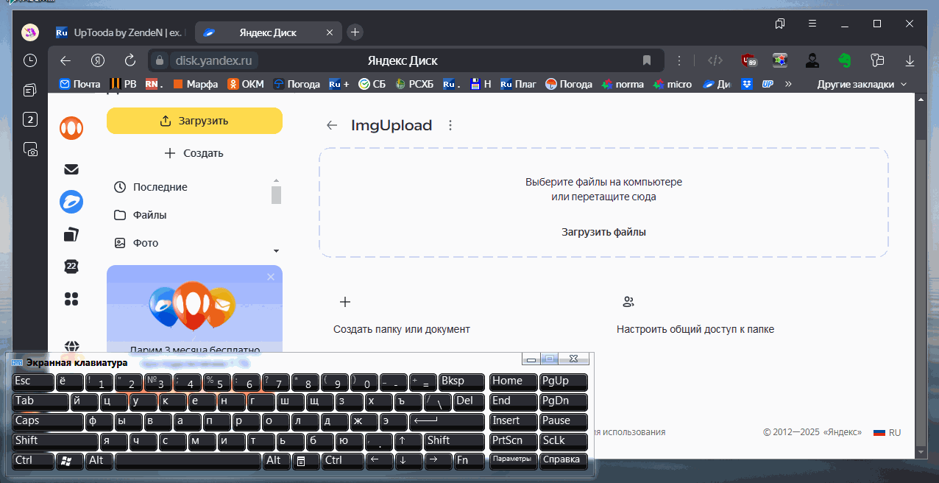Screen dimensions: 939x483
Task: Reload the page with the refresh icon
Action: coord(130,60)
